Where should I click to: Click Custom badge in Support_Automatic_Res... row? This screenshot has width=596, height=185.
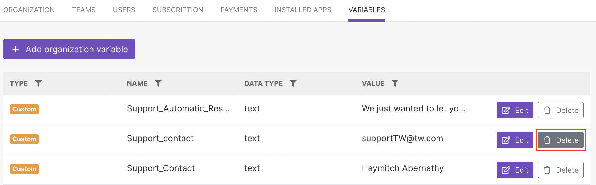point(24,109)
